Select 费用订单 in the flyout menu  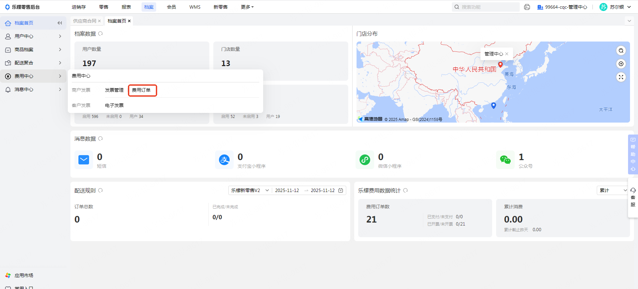click(x=141, y=90)
